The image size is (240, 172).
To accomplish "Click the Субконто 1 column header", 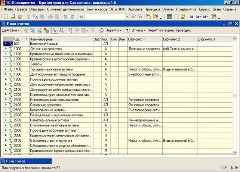I will pos(145,39).
